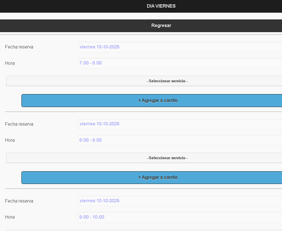Click date field above the 9:00 - 10:00 hour

point(179,201)
